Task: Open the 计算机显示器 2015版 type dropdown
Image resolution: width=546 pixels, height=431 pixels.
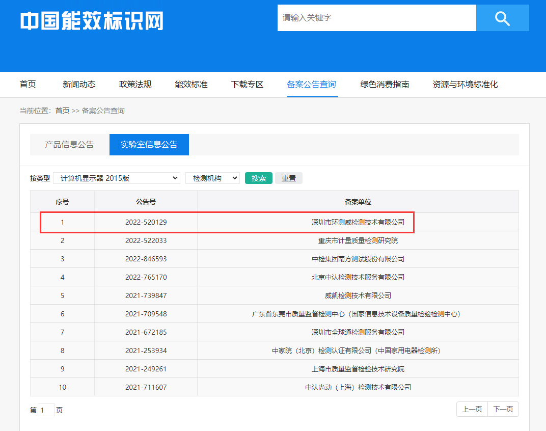Action: 117,178
